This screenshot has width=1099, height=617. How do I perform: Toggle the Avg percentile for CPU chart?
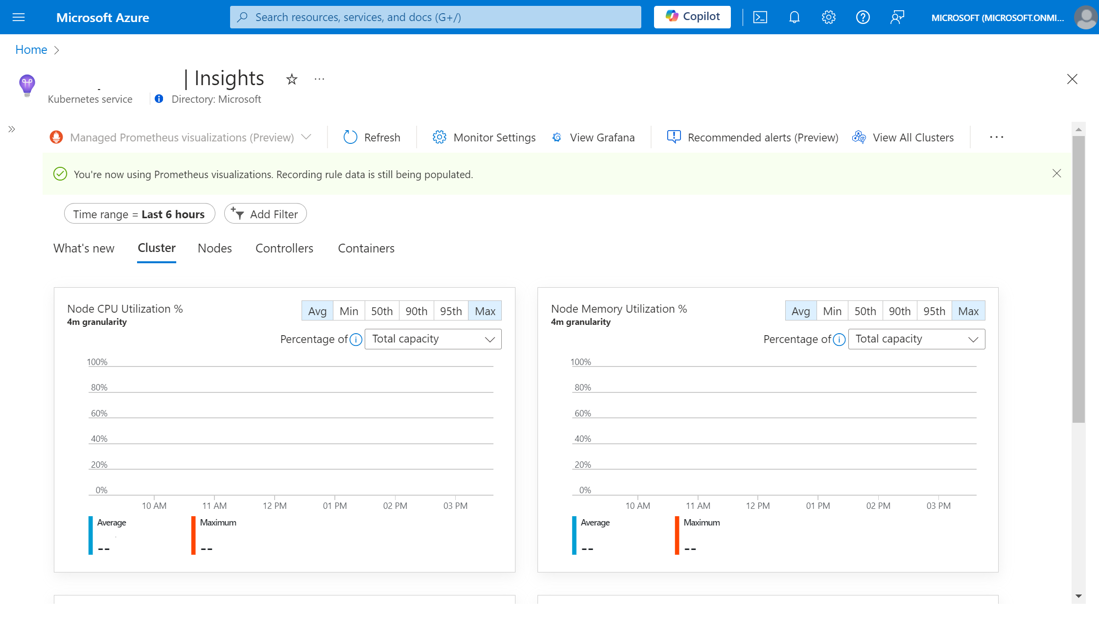pos(316,311)
